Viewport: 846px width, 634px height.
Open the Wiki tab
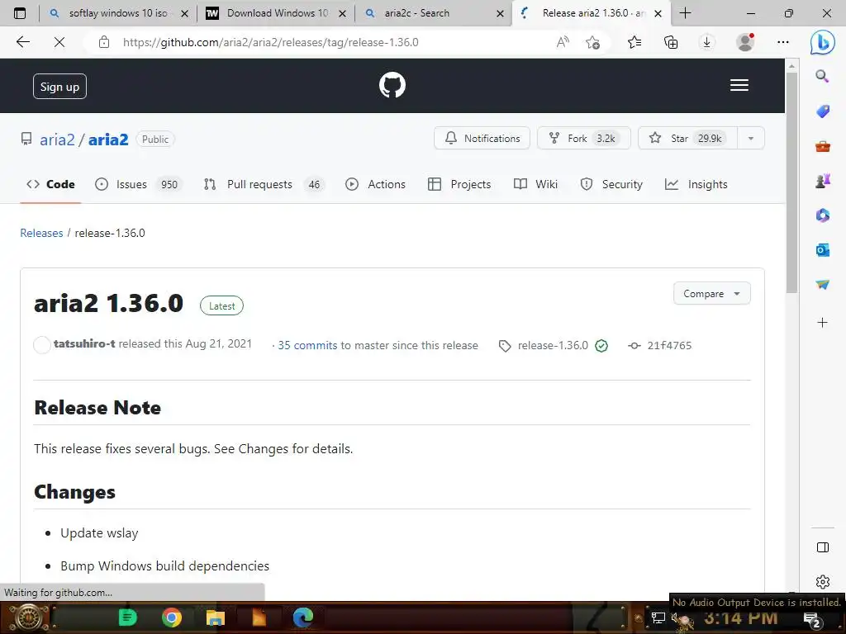(x=535, y=184)
